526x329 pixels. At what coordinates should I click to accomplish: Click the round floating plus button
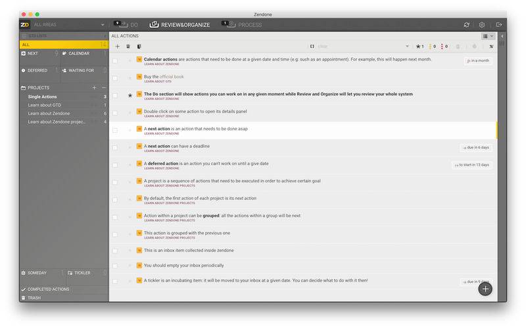coord(485,289)
